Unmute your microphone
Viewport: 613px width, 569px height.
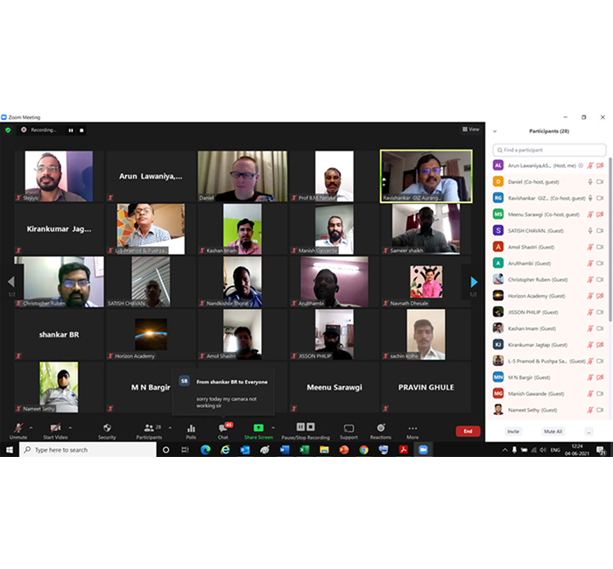pyautogui.click(x=18, y=431)
